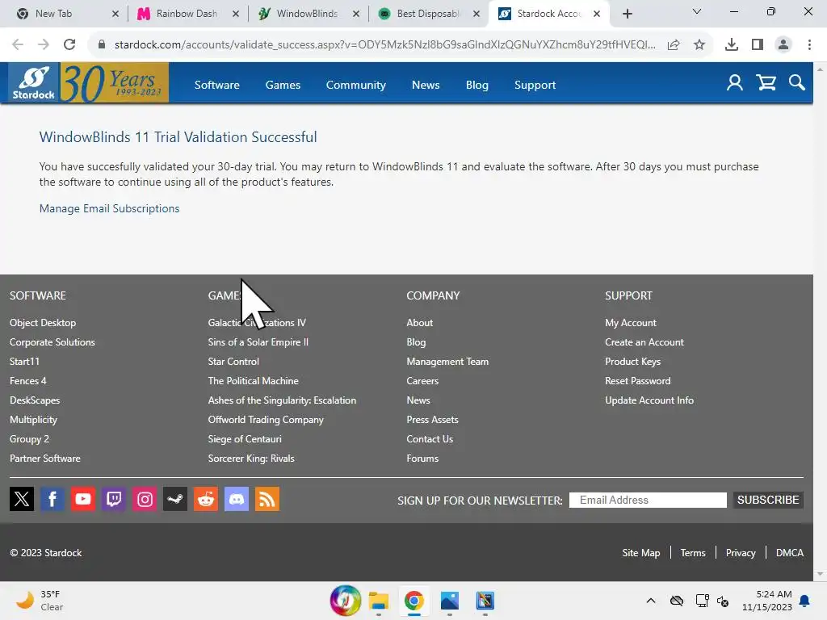Open the taskbar weather widget

[40, 601]
